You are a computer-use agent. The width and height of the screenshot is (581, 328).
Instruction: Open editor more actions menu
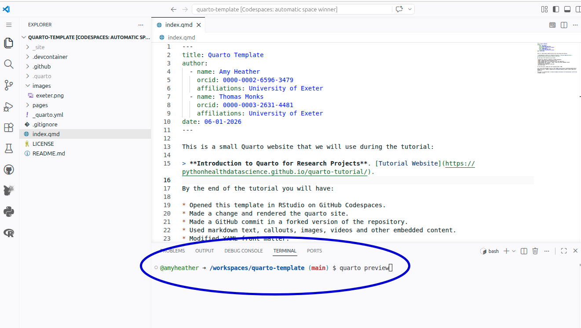click(x=576, y=25)
